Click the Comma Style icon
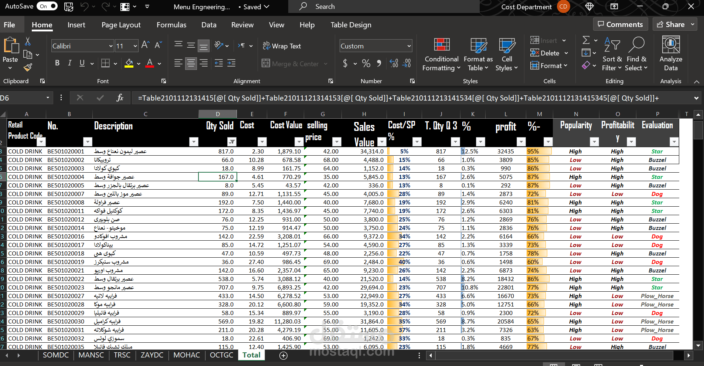704x366 pixels. click(x=379, y=63)
